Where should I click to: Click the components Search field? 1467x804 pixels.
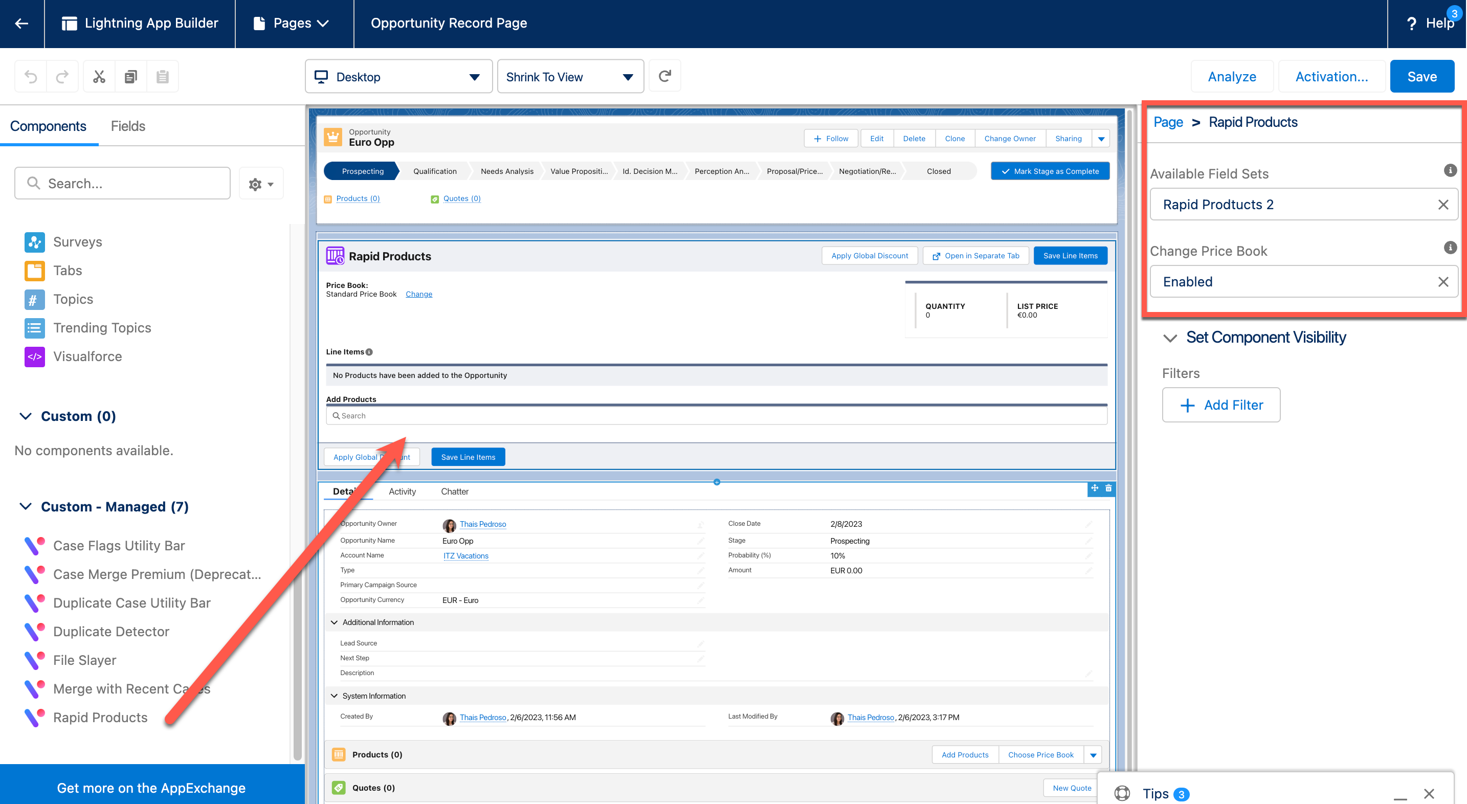pos(122,183)
